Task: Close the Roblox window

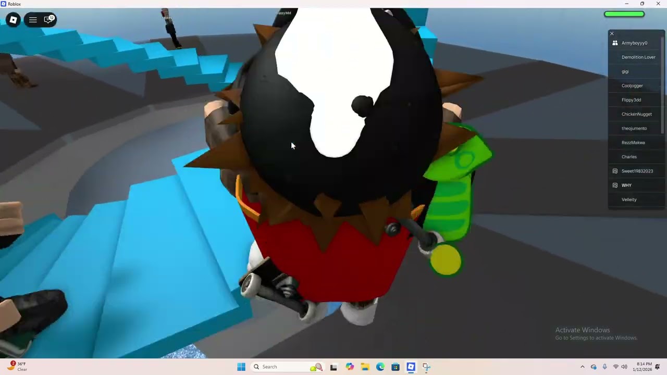Action: pos(658,4)
